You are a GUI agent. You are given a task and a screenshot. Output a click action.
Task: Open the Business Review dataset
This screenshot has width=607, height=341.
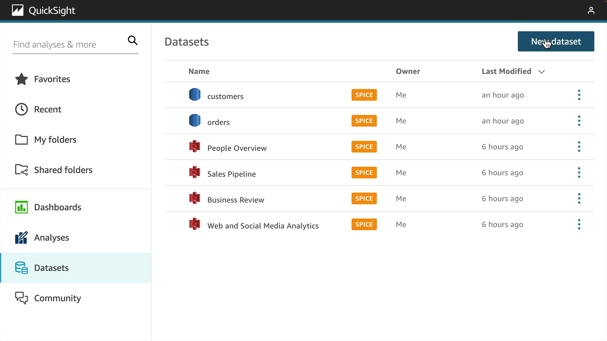[236, 200]
